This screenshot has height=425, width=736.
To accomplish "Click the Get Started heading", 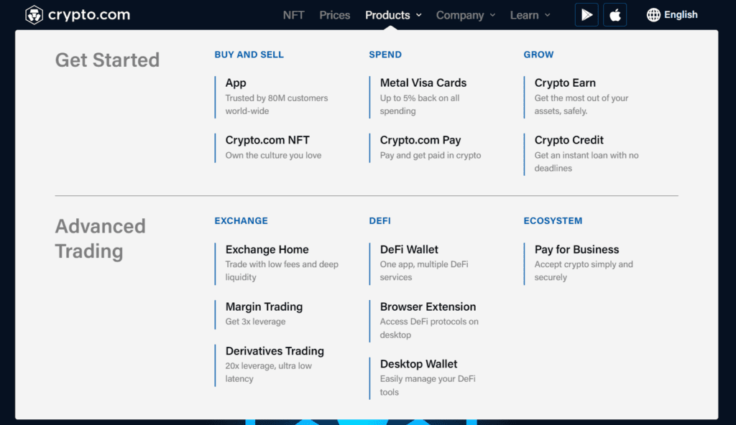I will coord(108,60).
